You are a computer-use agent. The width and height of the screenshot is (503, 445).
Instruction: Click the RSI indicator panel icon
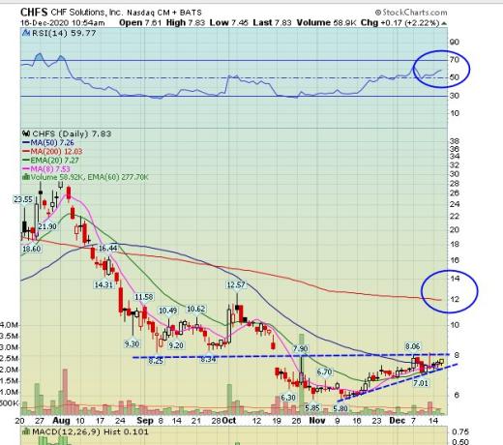tap(26, 33)
